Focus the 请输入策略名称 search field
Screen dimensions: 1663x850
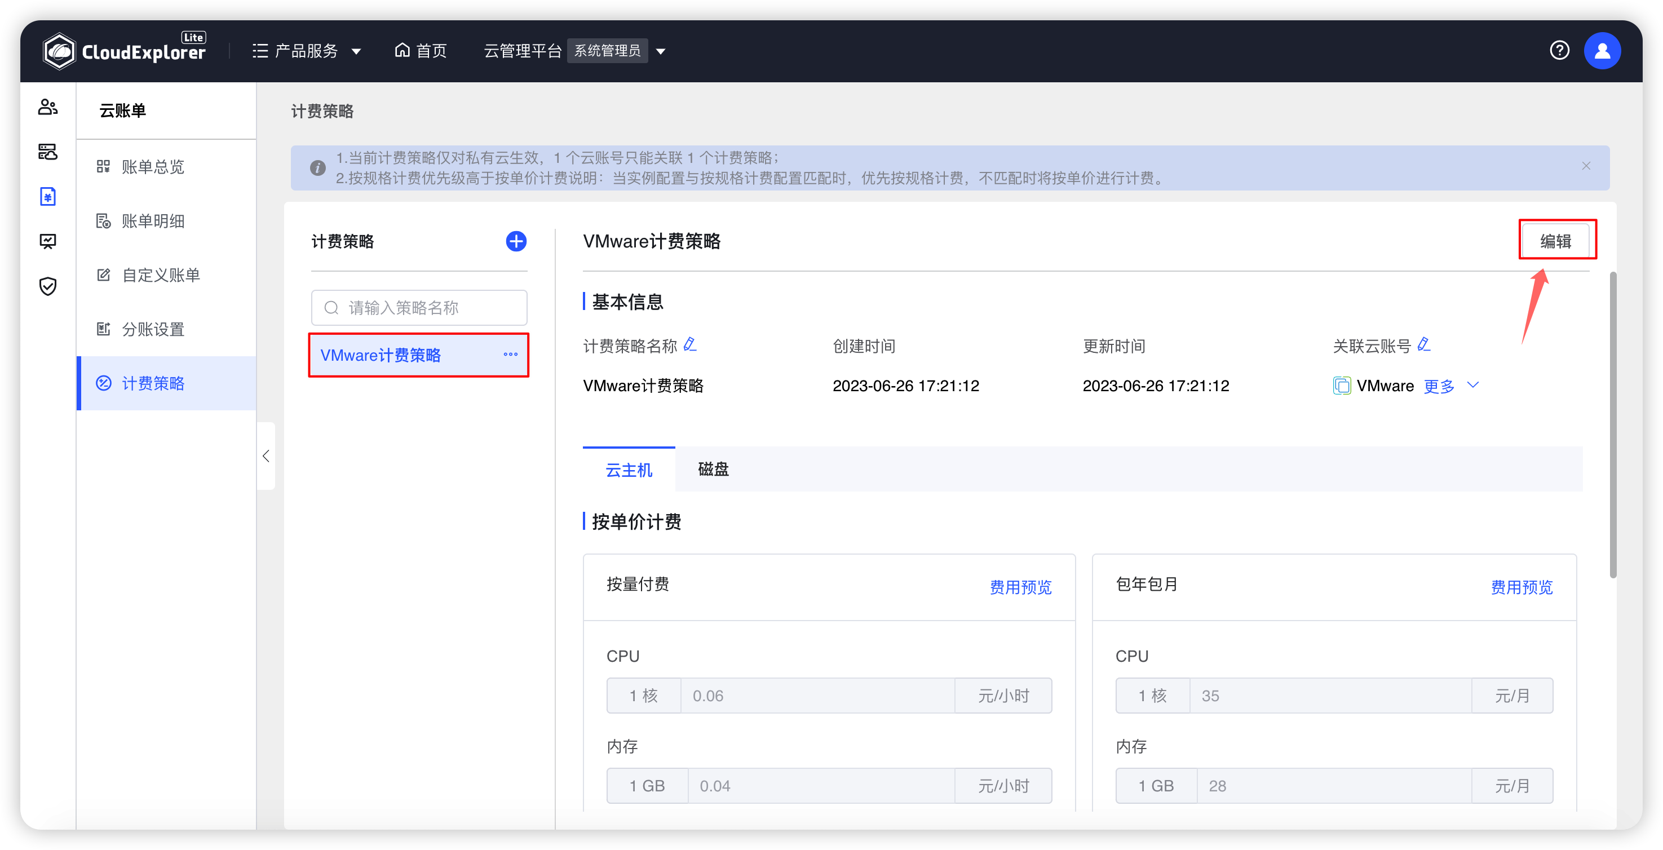pos(419,308)
